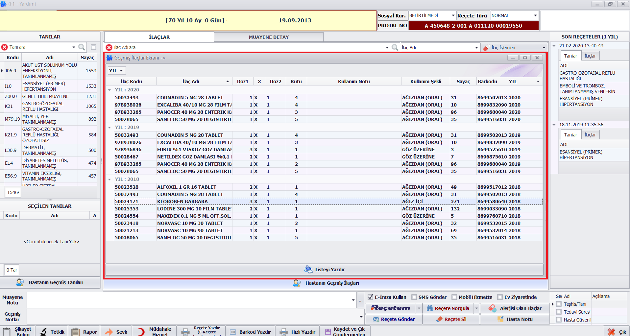Click the Reçete Sorgula binoculars icon
630x336 pixels.
429,308
